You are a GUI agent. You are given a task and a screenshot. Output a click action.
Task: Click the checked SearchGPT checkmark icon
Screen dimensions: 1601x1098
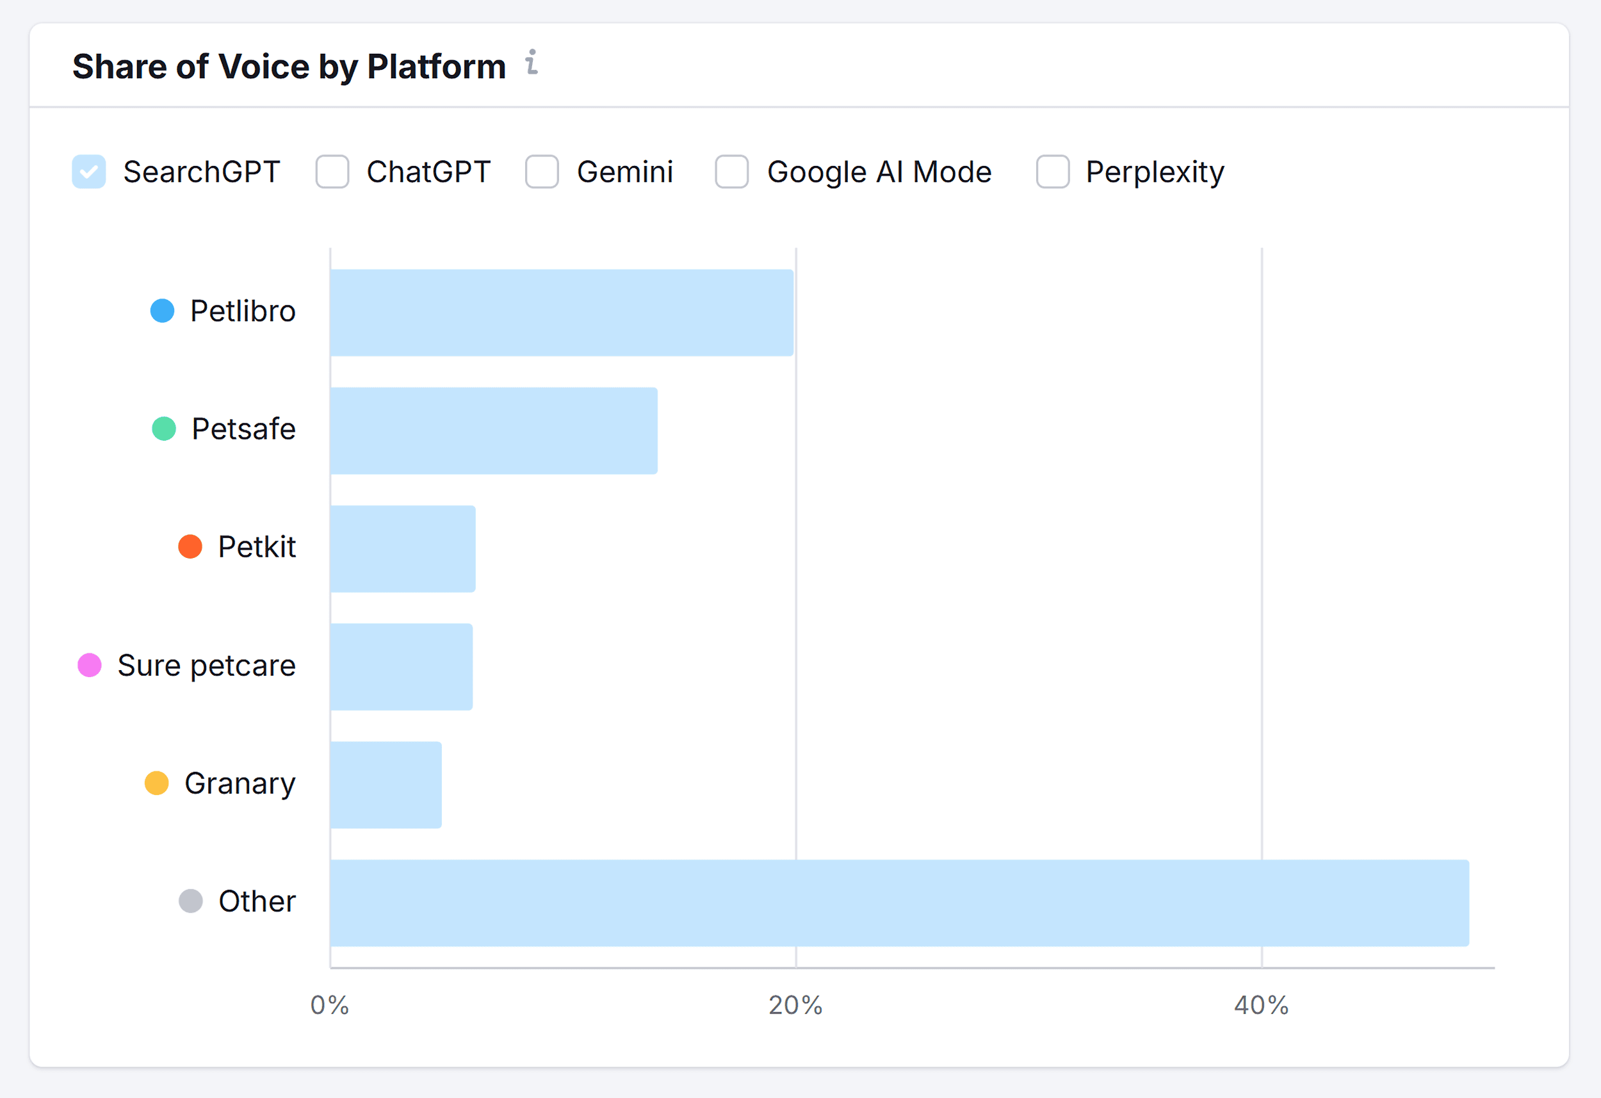[x=88, y=172]
